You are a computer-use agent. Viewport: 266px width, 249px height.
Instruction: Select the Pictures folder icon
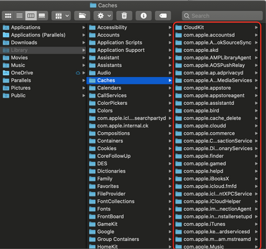coord(6,88)
